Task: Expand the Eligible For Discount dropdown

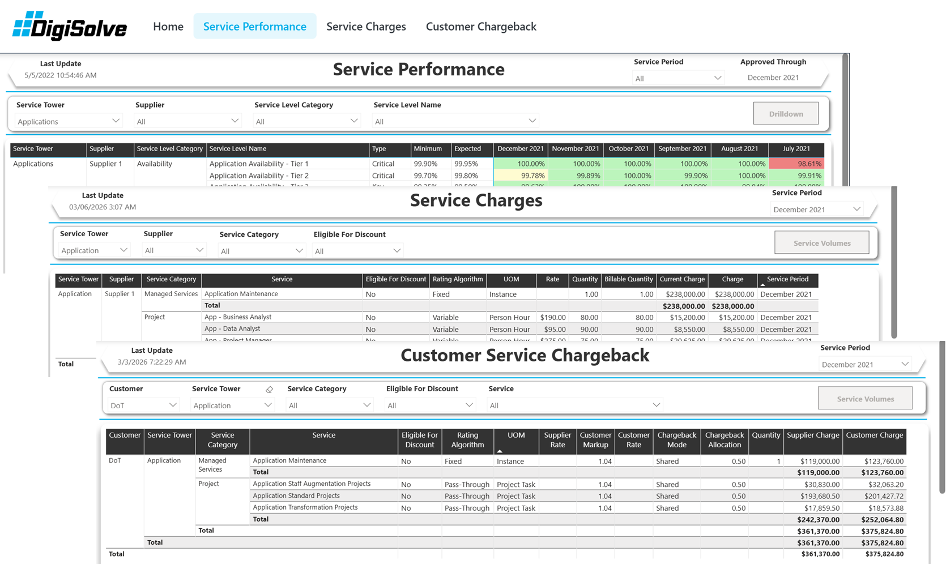Action: (x=429, y=404)
